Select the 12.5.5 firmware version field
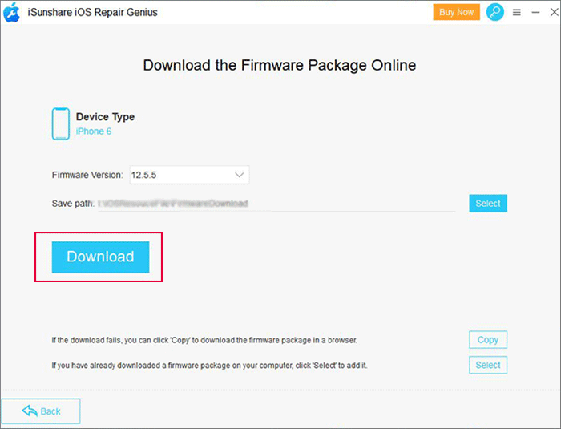Viewport: 561px width, 429px height. (190, 175)
